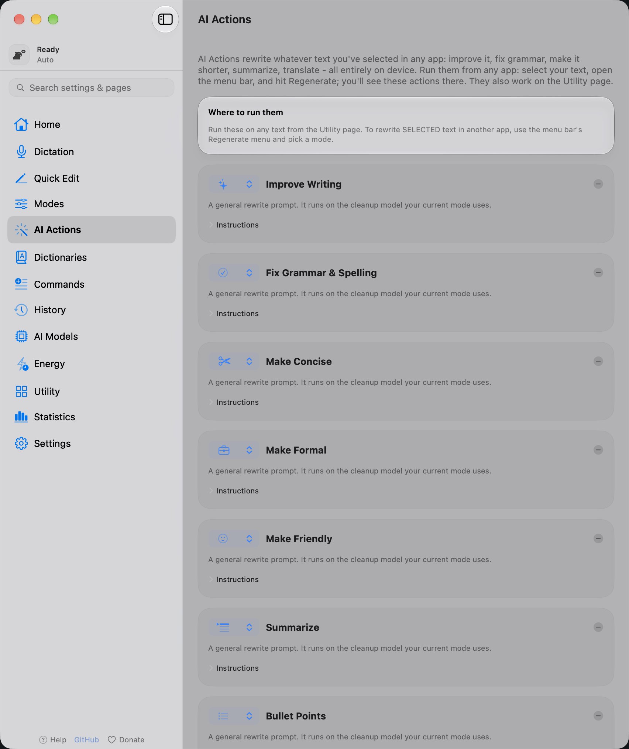Open Fix Grammar checkmark icon picker
Image resolution: width=629 pixels, height=749 pixels.
[233, 273]
